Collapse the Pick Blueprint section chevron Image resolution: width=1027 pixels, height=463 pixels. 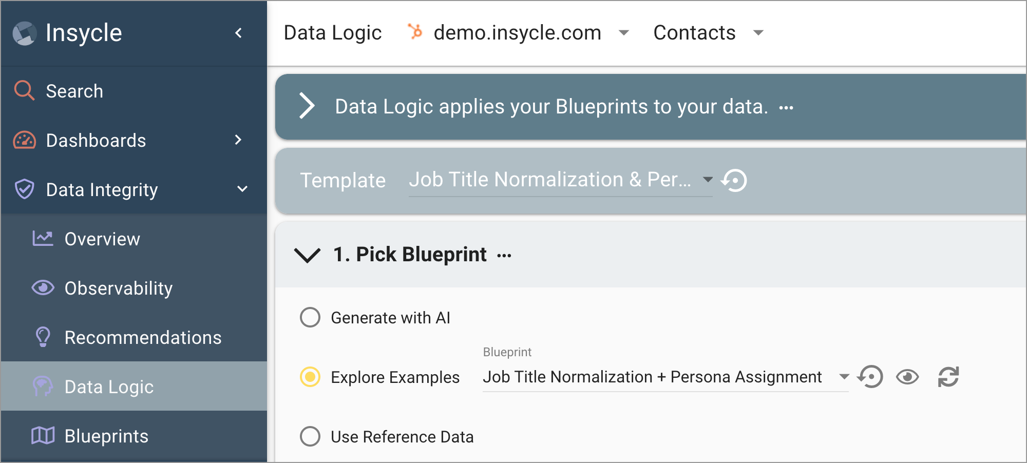[307, 255]
